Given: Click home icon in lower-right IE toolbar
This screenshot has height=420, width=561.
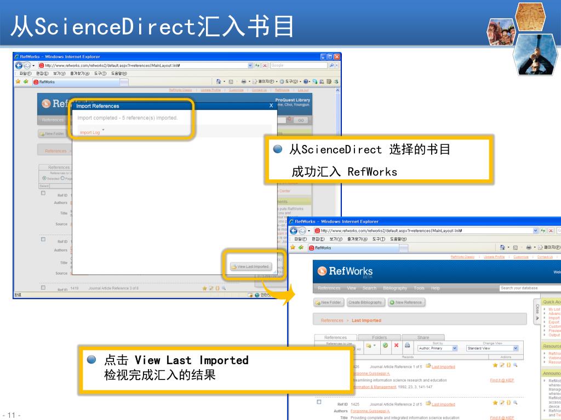Looking at the screenshot, I should (502, 247).
